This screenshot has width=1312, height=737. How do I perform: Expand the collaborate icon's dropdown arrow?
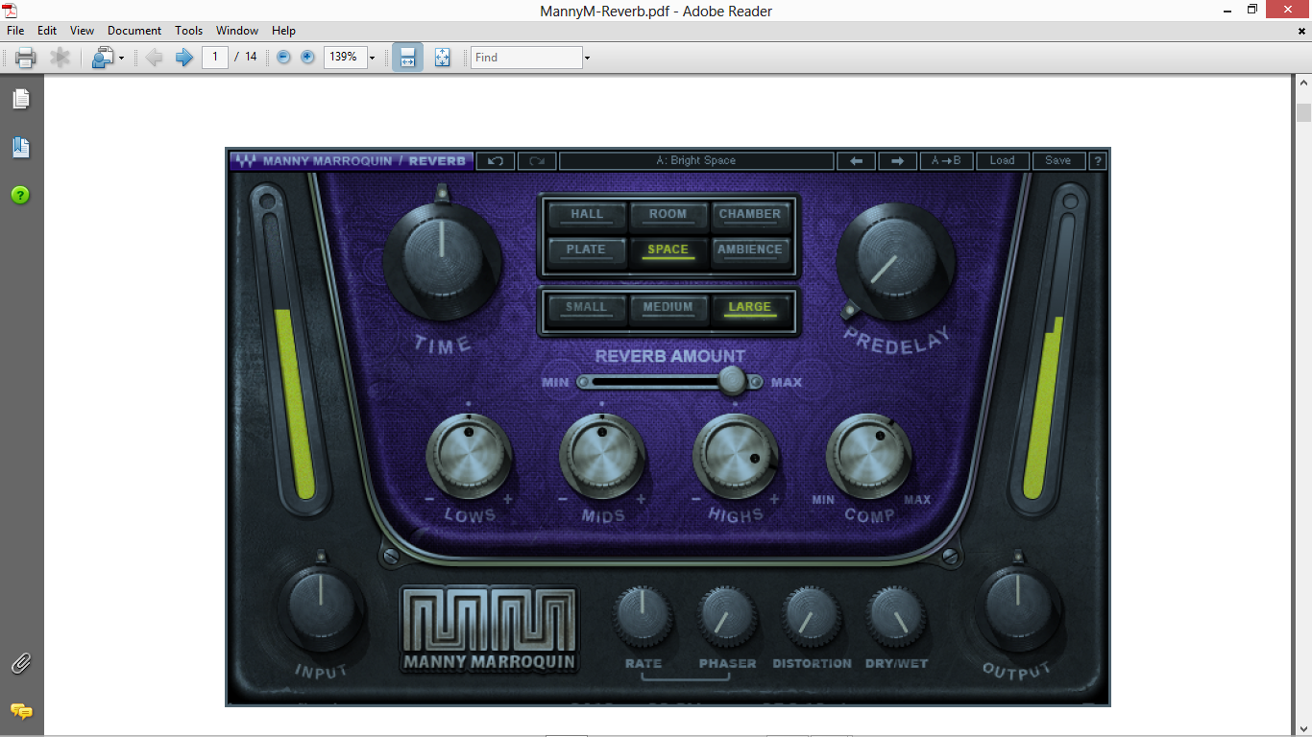pos(121,59)
